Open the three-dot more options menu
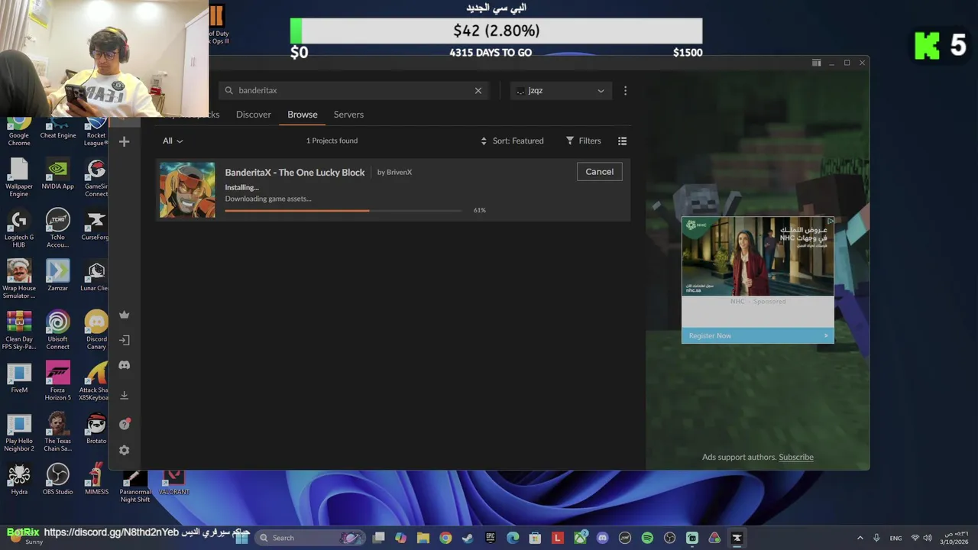The image size is (978, 550). [x=625, y=90]
